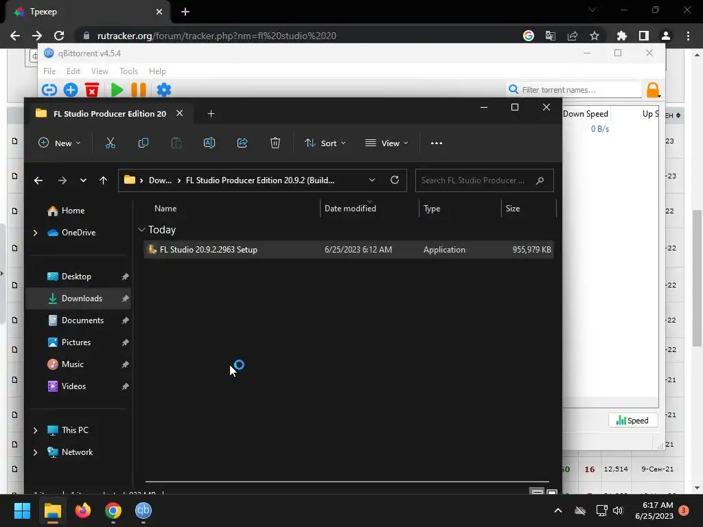The width and height of the screenshot is (703, 527).
Task: Sort by the Type column header
Action: [432, 209]
